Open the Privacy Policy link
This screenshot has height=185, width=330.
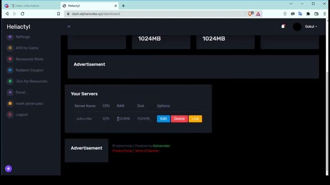click(122, 151)
